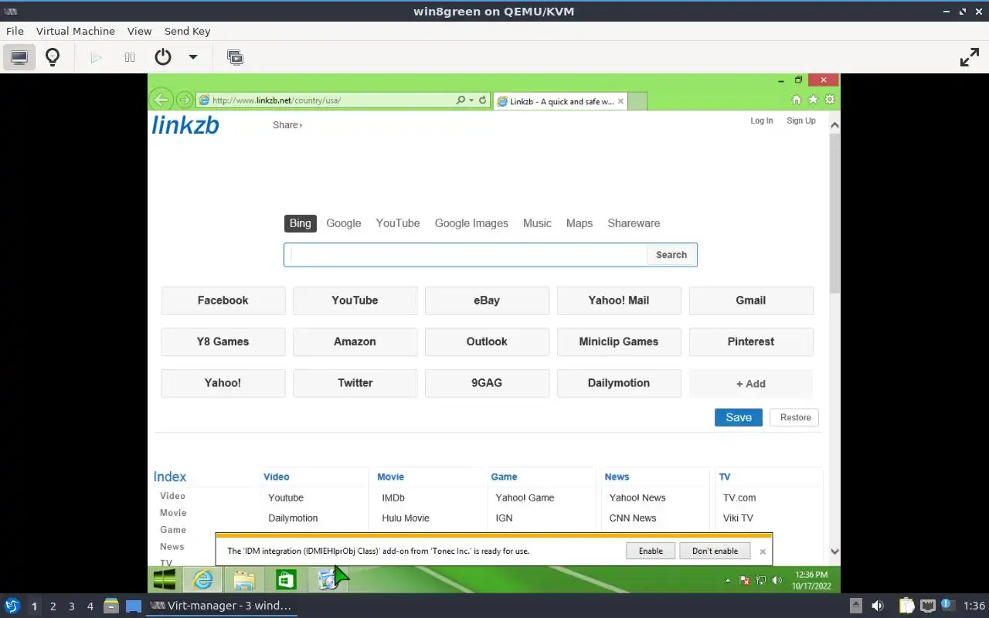Click the IMDb link
989x618 pixels.
[x=393, y=497]
